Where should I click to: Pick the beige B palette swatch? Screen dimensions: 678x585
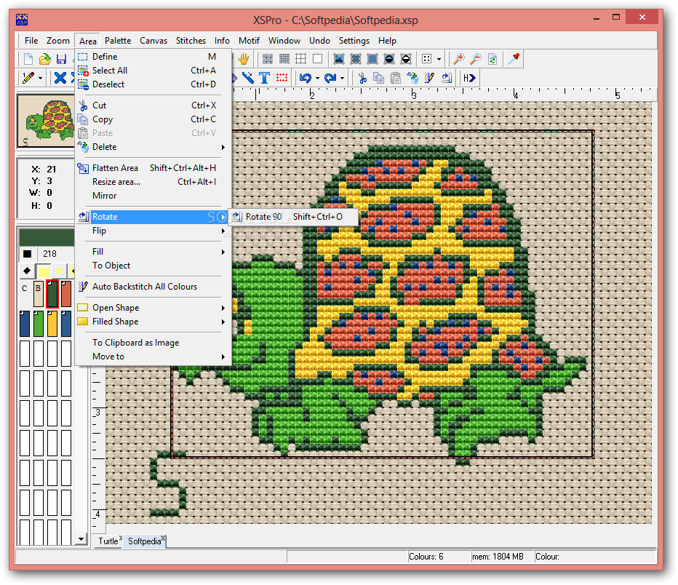39,293
